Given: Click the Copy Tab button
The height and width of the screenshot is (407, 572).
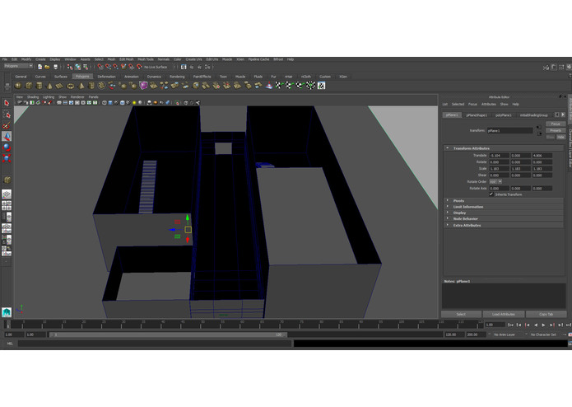Looking at the screenshot, I should pyautogui.click(x=546, y=314).
